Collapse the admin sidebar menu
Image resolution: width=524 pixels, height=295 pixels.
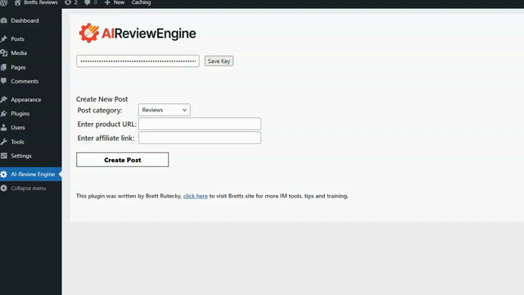[24, 188]
